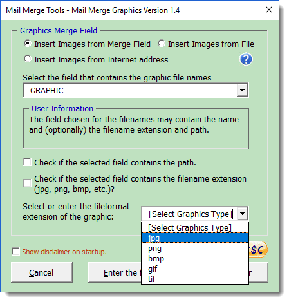Select Insert Images from File option
Screen dimensions: 289x302
(162, 44)
